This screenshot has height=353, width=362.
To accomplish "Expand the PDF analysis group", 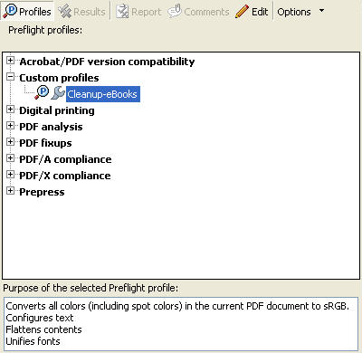I will [x=10, y=126].
